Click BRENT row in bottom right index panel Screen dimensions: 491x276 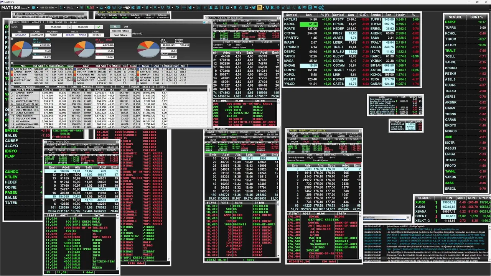pyautogui.click(x=453, y=216)
